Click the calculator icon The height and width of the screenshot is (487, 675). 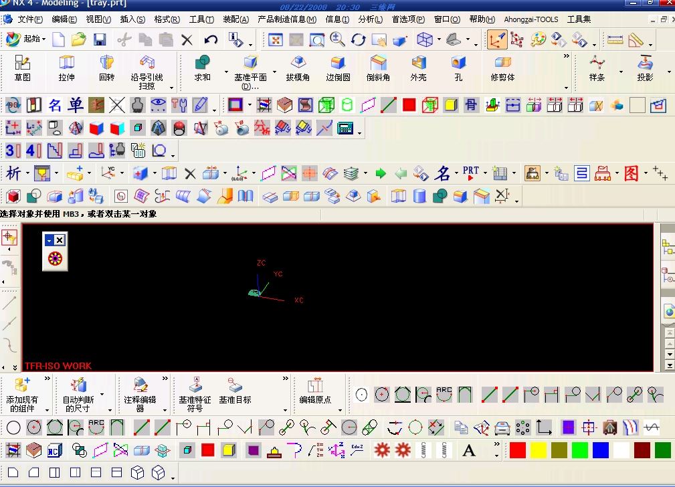pyautogui.click(x=345, y=128)
